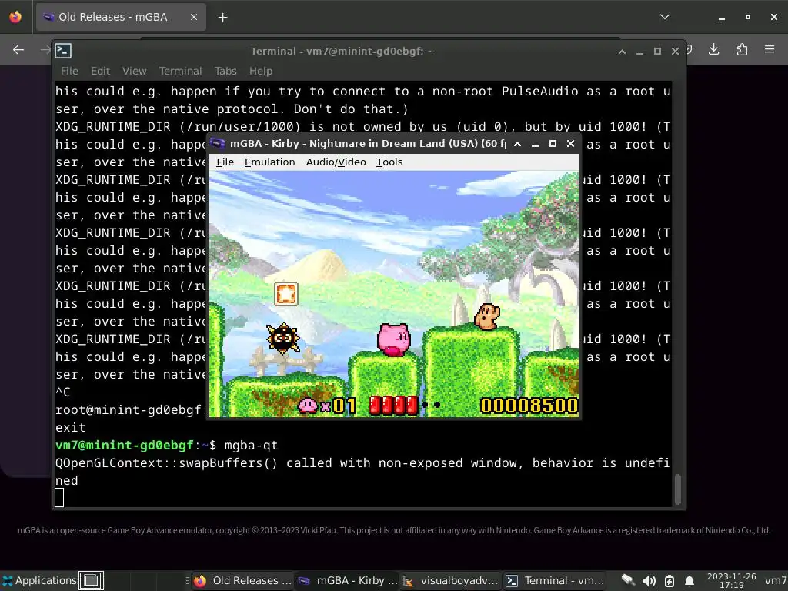Viewport: 788px width, 591px height.
Task: Select the Old Releases - mGBA browser tab
Action: (121, 17)
